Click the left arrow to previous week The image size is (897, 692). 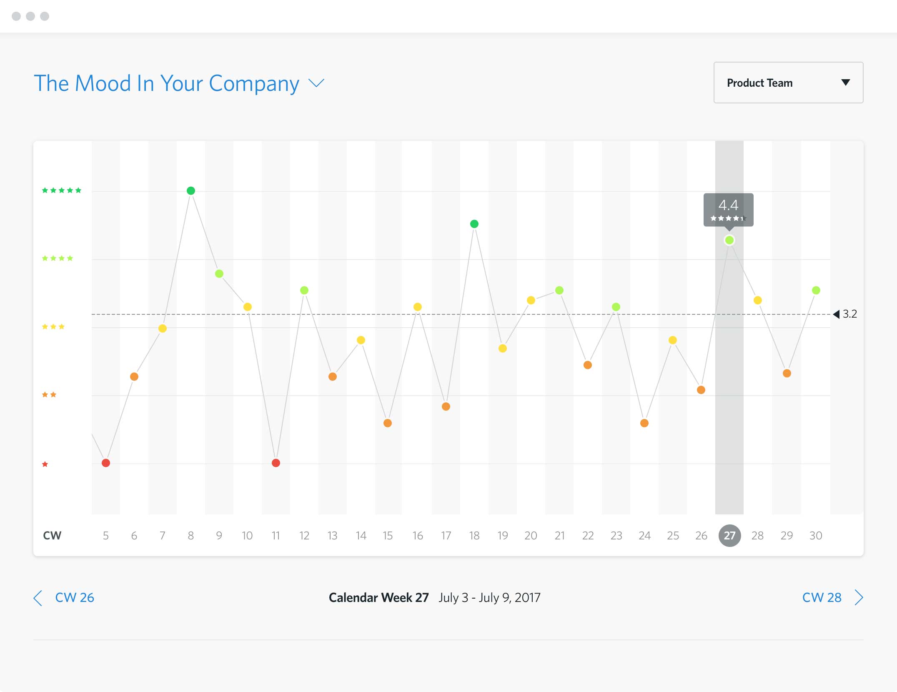tap(38, 598)
